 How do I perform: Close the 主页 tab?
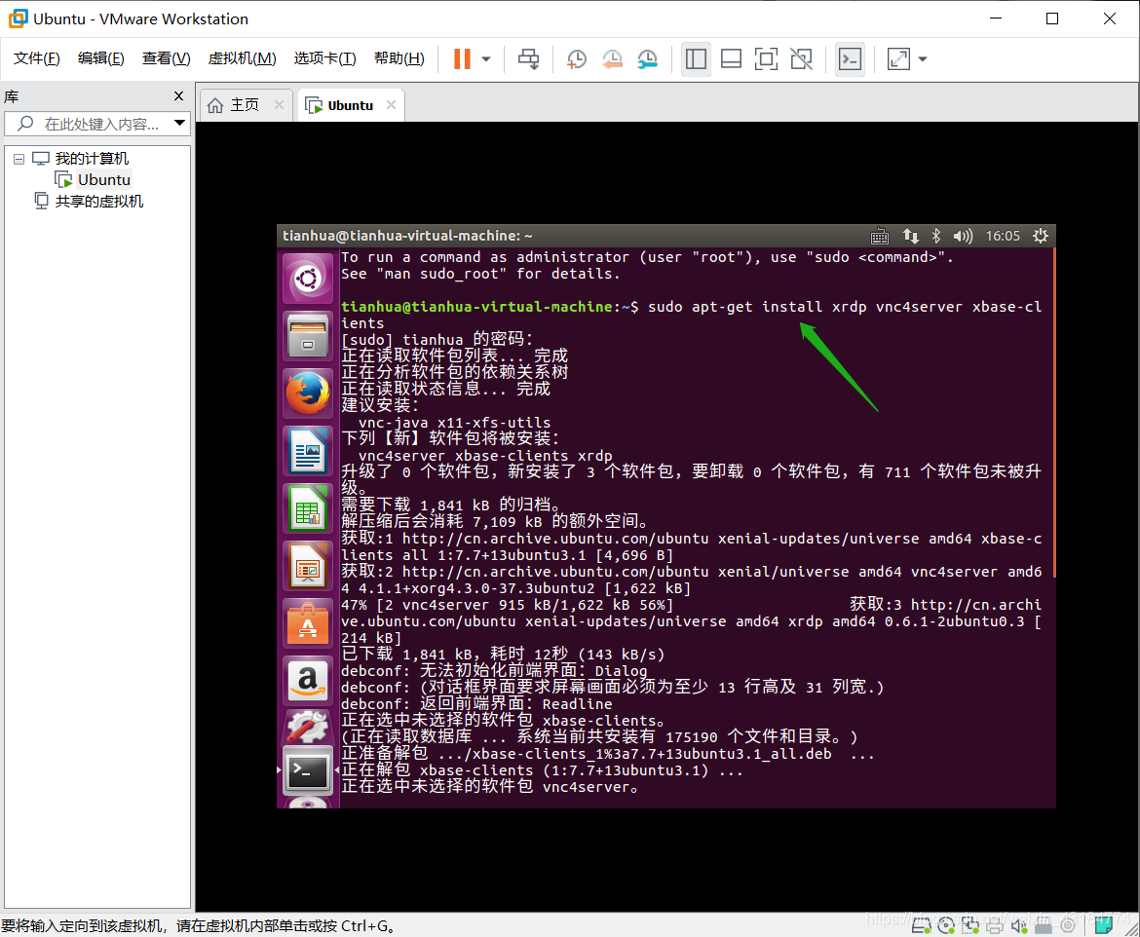click(x=280, y=104)
